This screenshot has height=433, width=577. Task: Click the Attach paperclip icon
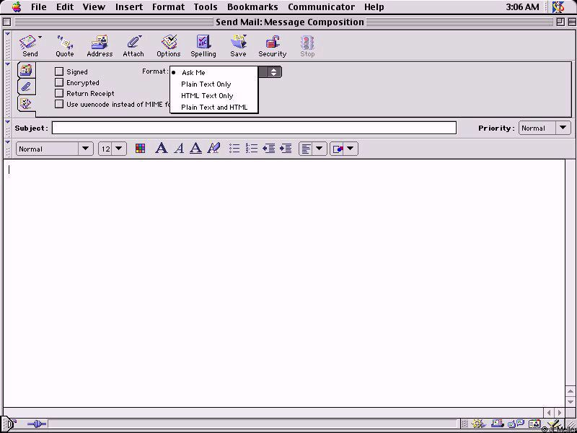133,43
